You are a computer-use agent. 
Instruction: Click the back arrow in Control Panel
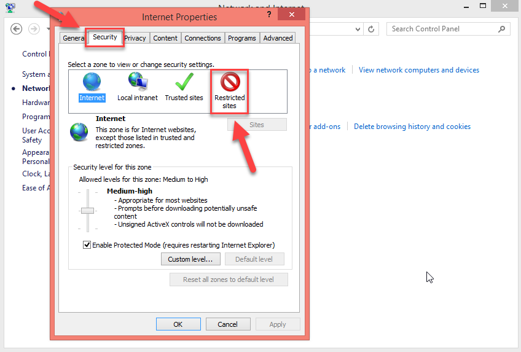coord(17,29)
